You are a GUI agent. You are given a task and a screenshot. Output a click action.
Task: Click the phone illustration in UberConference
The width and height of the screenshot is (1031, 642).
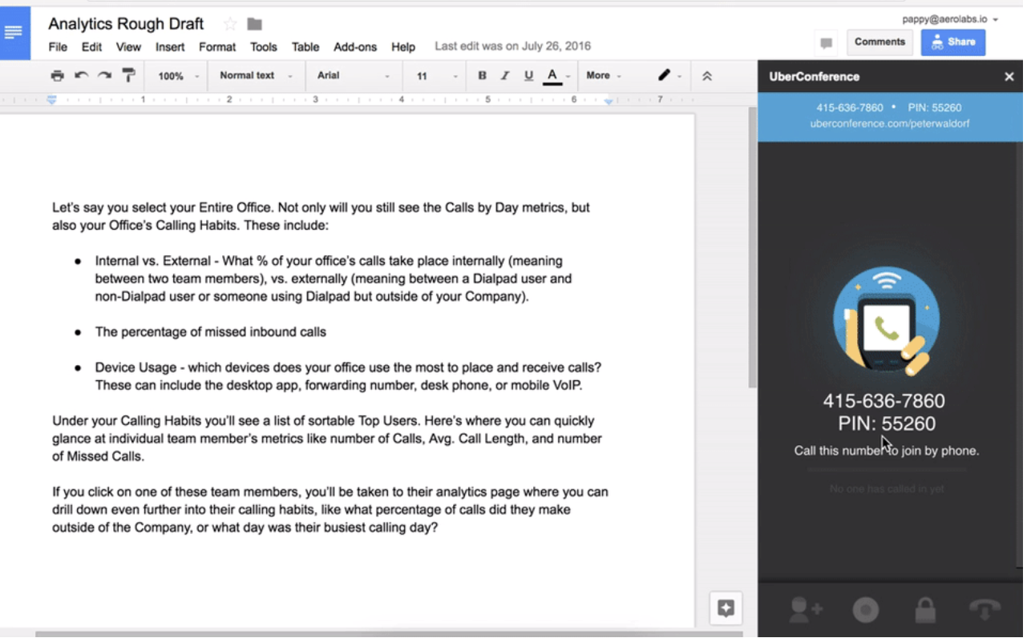click(x=886, y=320)
